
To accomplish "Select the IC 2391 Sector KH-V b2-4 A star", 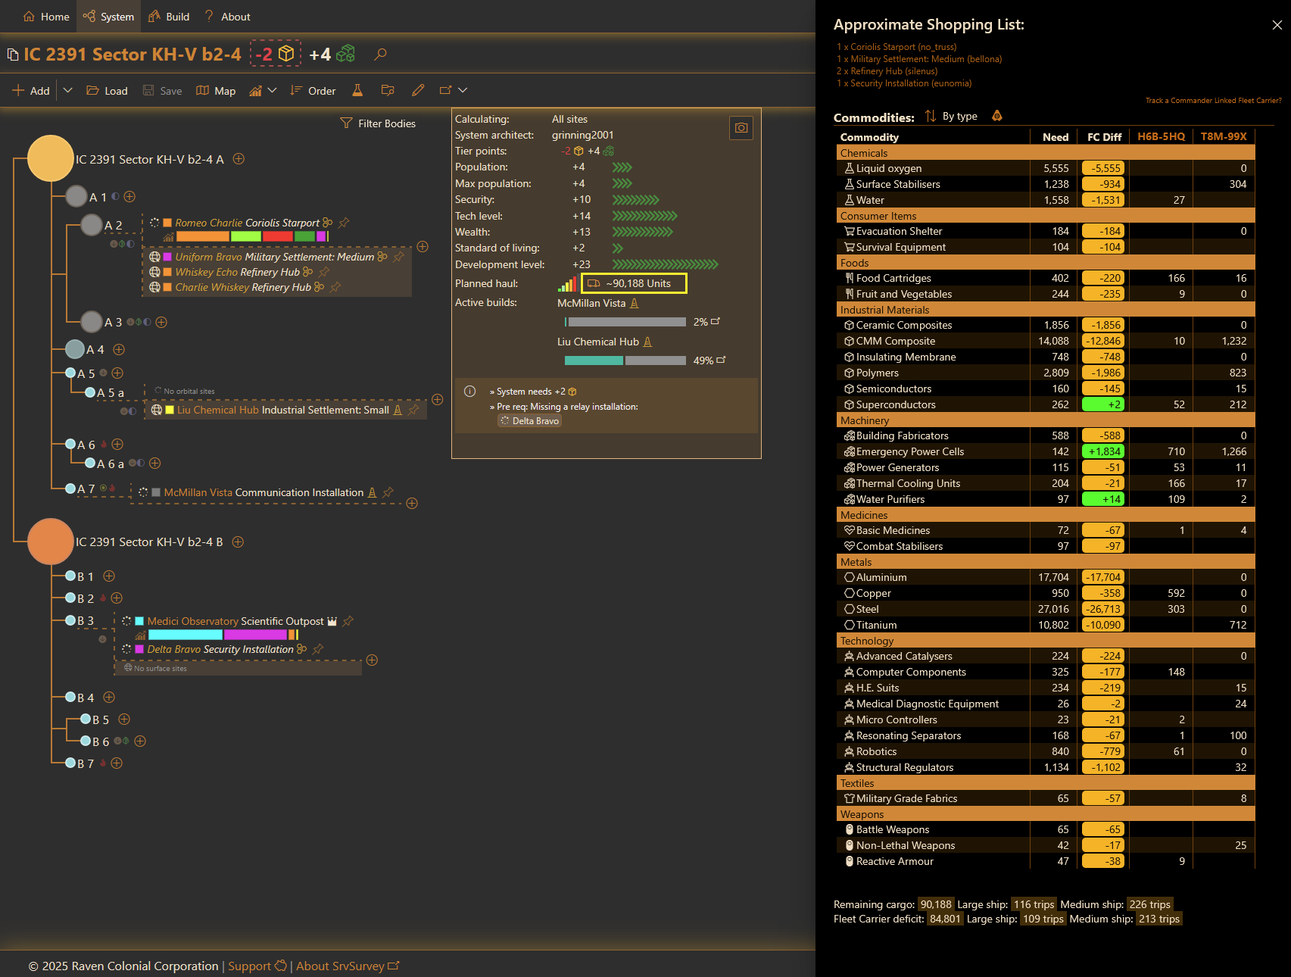I will coord(51,158).
